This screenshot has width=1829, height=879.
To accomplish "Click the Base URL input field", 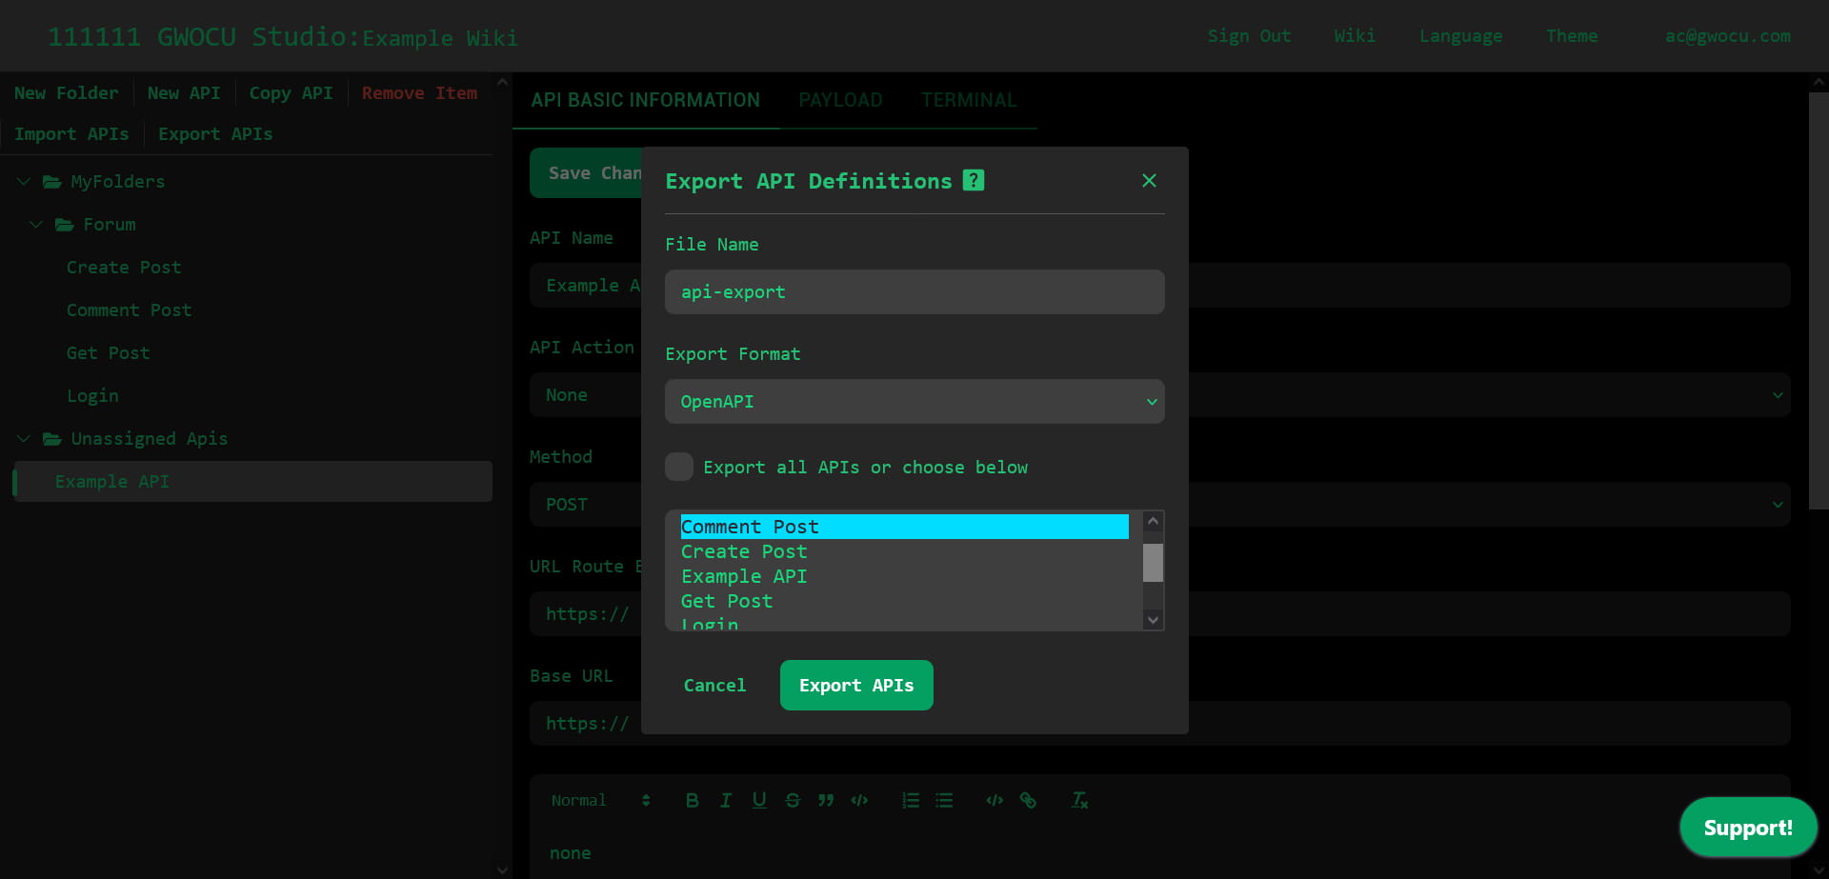I will pyautogui.click(x=1160, y=724).
